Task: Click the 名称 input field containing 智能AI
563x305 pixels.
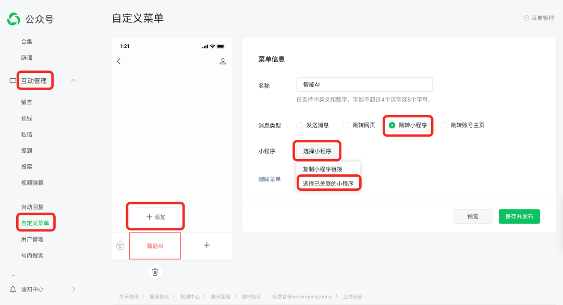Action: (364, 84)
